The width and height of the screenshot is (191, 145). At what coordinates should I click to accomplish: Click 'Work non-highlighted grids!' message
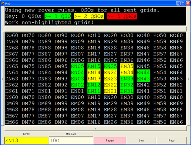click(49, 23)
